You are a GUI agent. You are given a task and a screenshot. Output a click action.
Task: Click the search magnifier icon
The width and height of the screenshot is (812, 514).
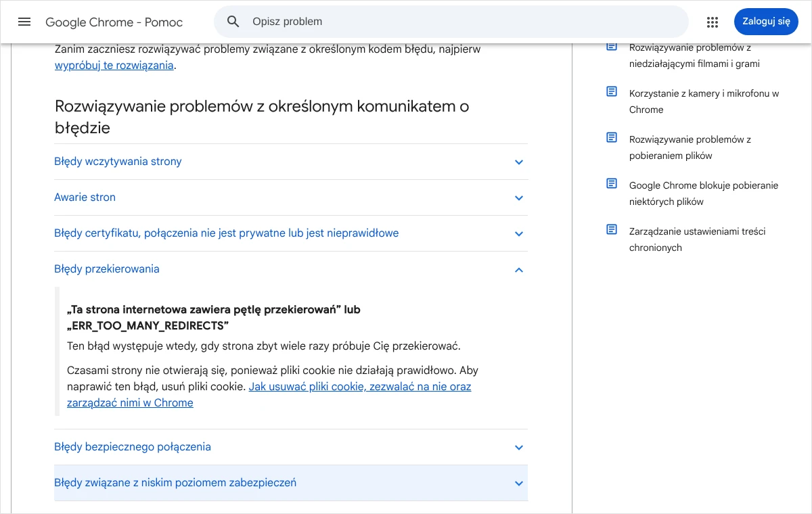pyautogui.click(x=233, y=22)
